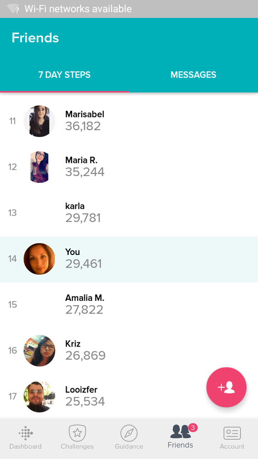Tap the Kriz name label
The height and width of the screenshot is (459, 258).
click(x=73, y=344)
